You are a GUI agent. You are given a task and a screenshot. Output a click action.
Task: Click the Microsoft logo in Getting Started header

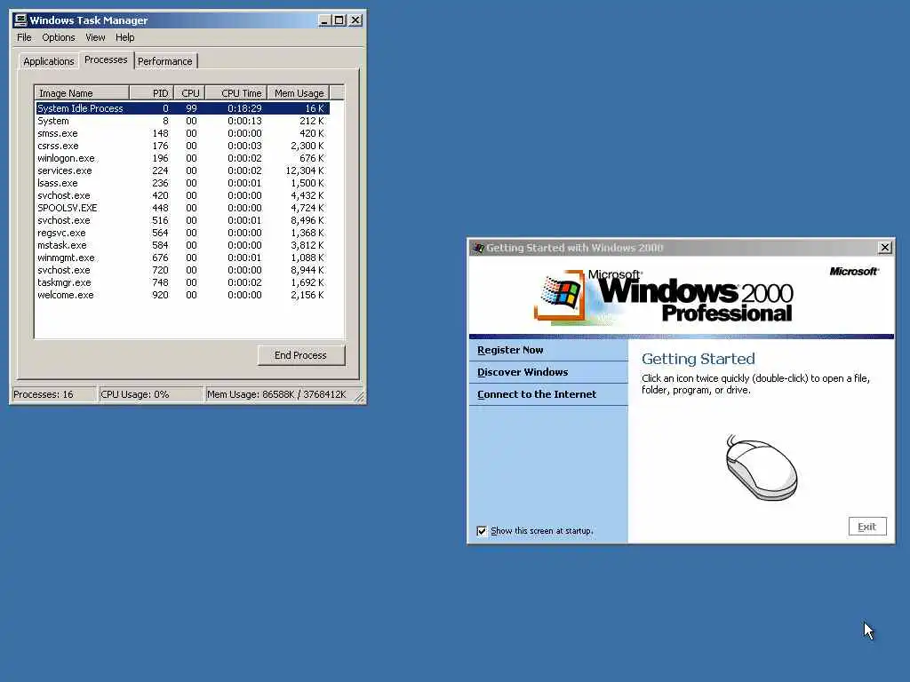coord(854,271)
